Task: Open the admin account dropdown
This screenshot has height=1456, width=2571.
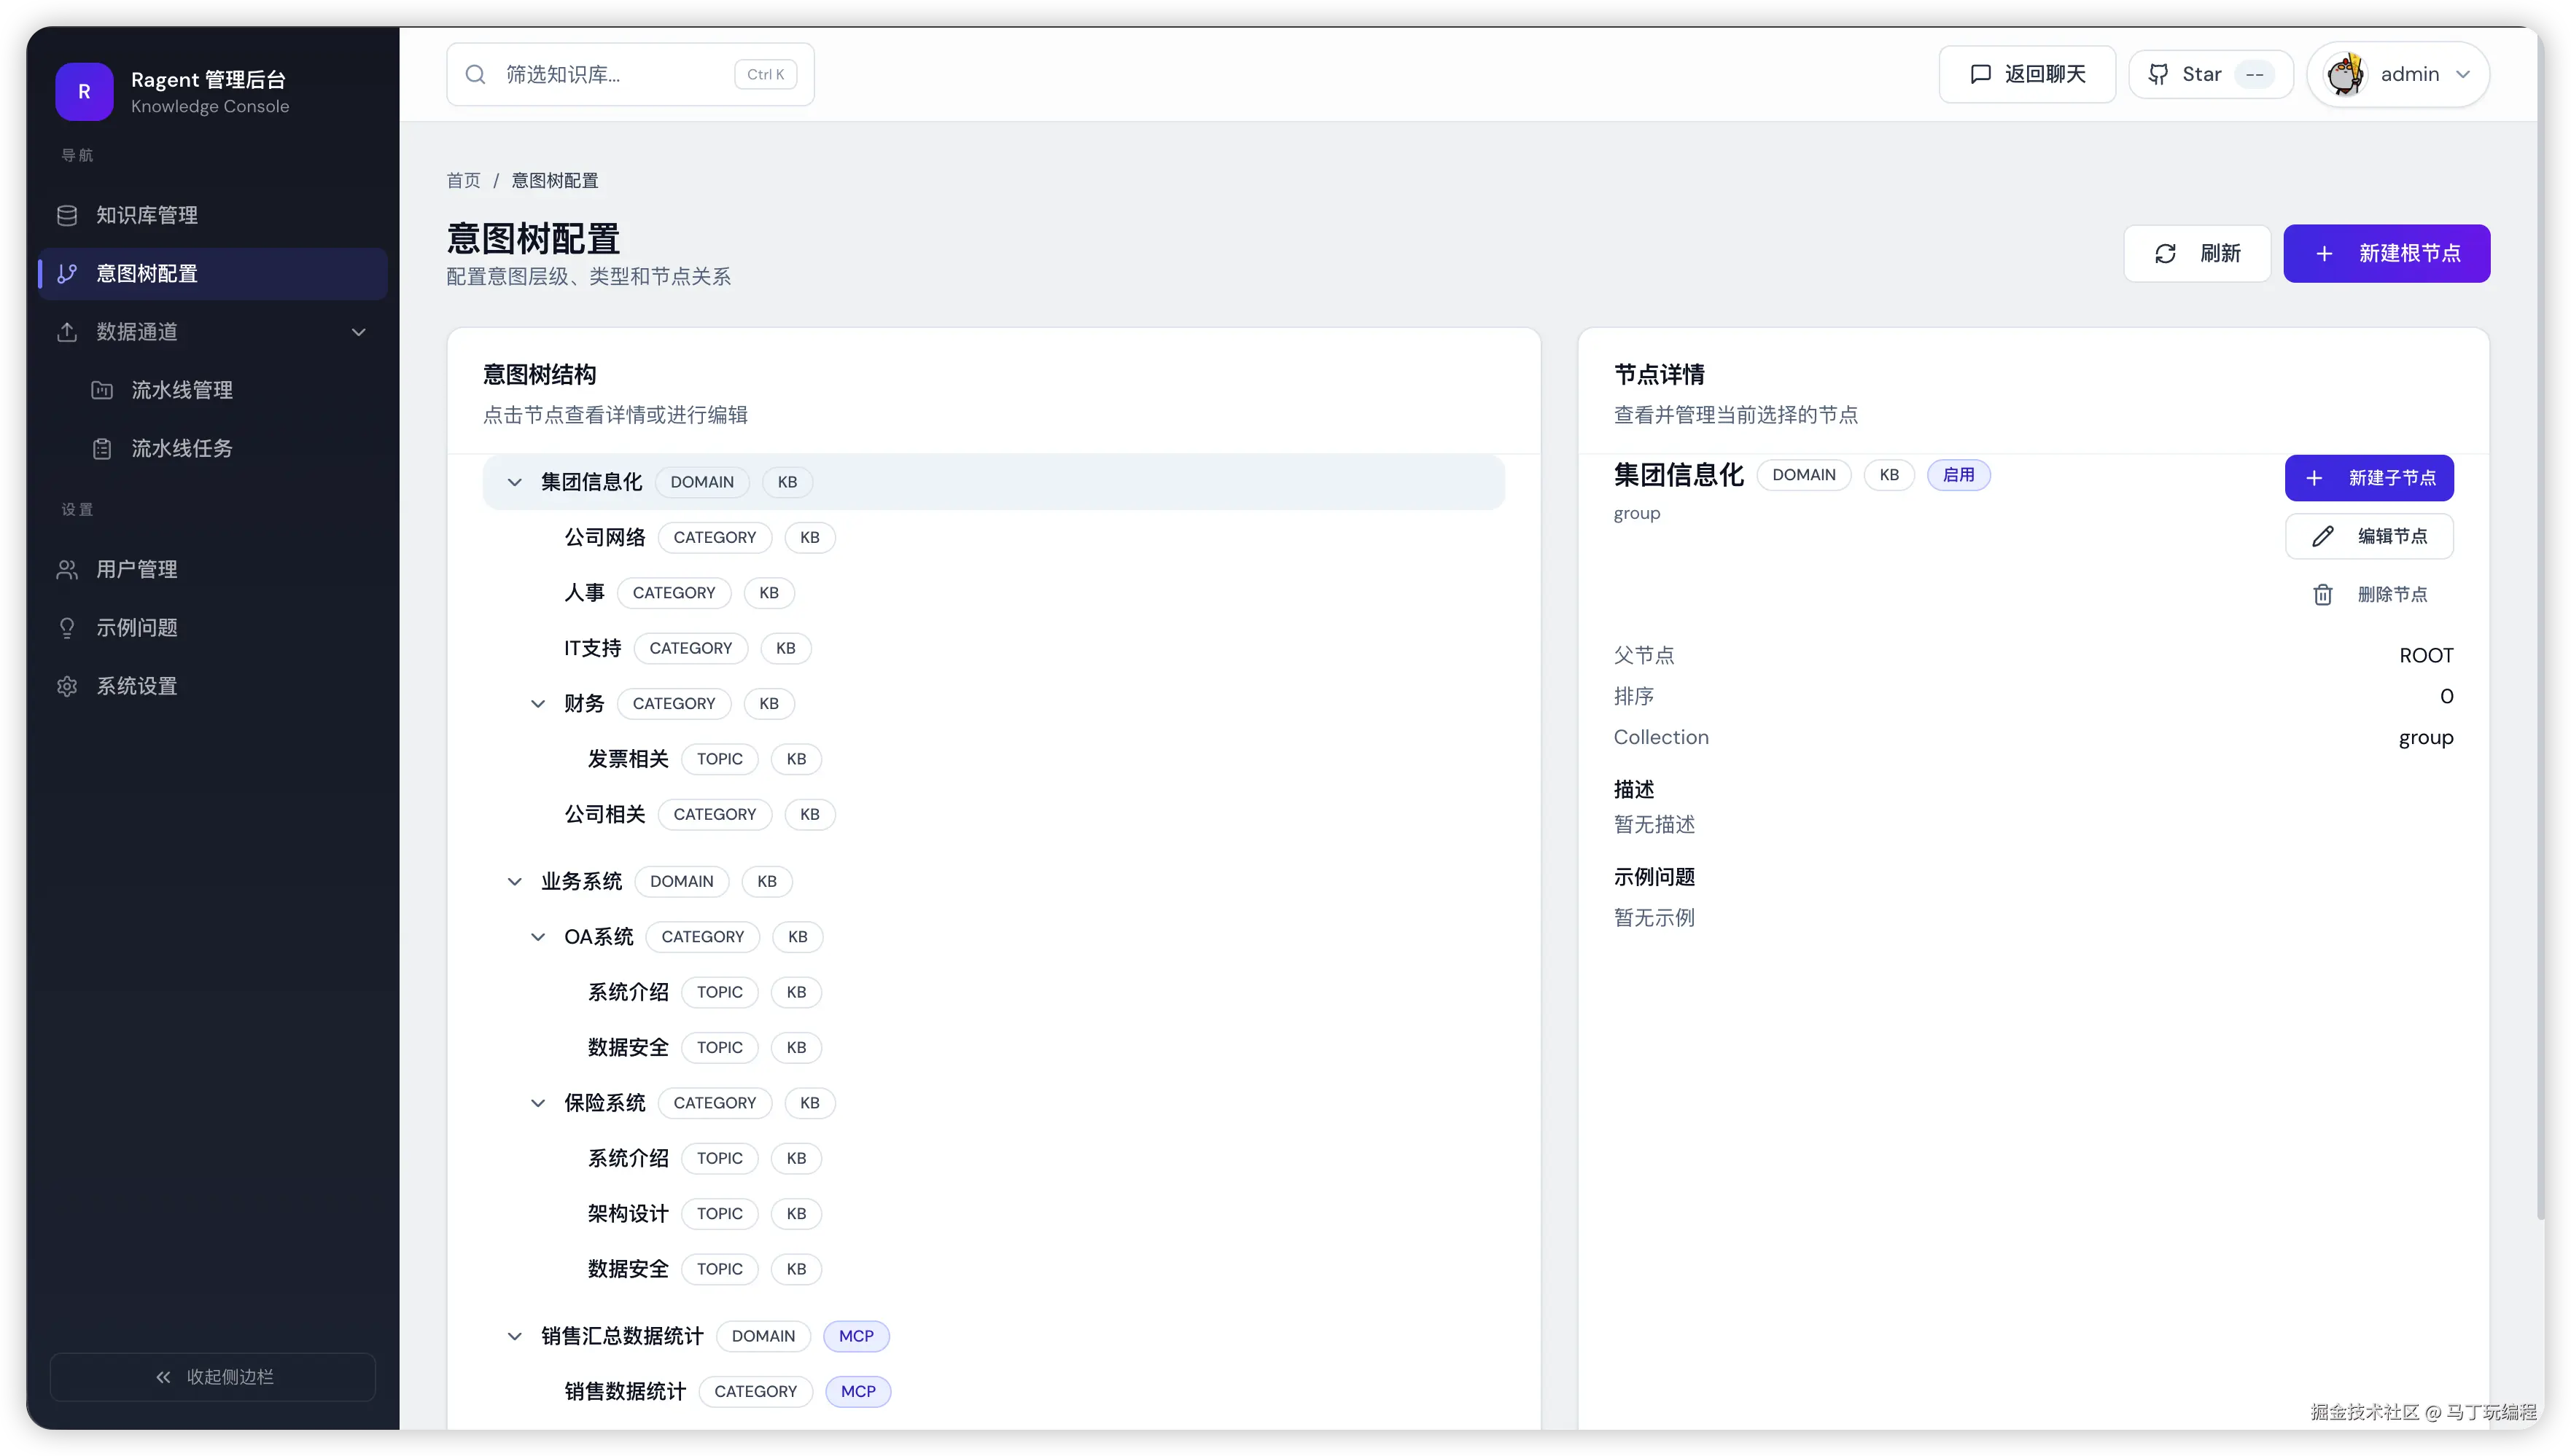Action: 2397,75
